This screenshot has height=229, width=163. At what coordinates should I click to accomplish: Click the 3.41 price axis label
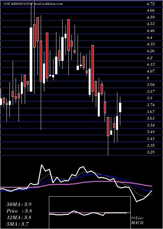[151, 139]
